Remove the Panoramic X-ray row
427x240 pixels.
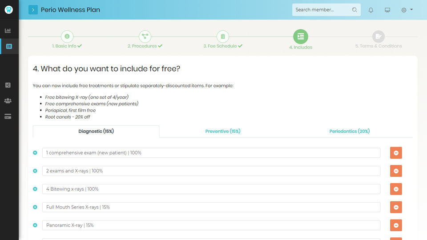[396, 225]
